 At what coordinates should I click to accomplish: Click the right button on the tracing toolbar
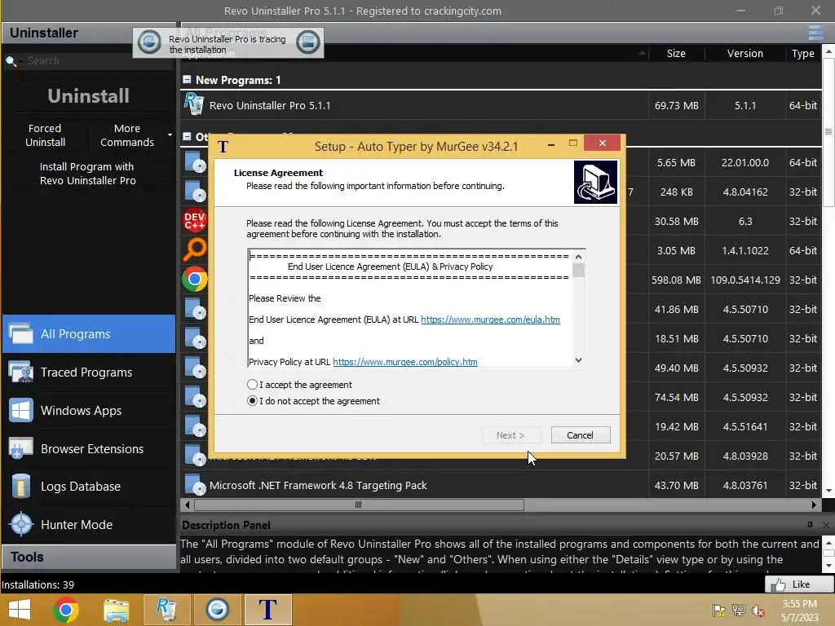point(307,42)
